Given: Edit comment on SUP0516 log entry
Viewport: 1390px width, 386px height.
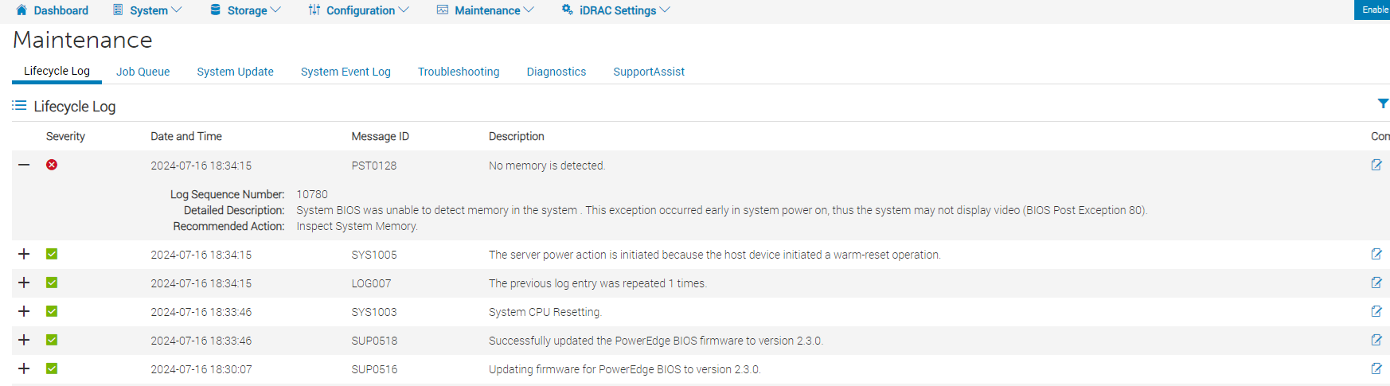Looking at the screenshot, I should click(1376, 368).
